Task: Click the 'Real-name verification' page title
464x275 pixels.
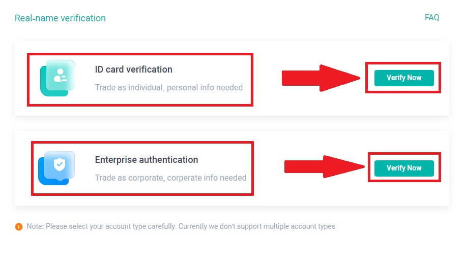Action: click(x=60, y=18)
